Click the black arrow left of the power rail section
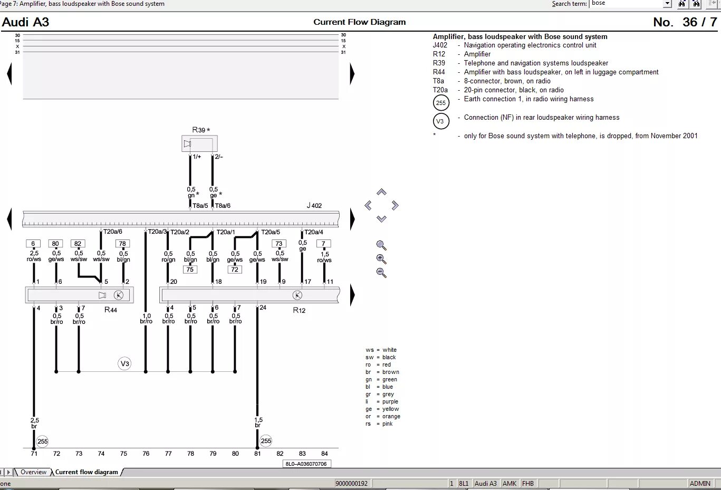 pyautogui.click(x=9, y=73)
